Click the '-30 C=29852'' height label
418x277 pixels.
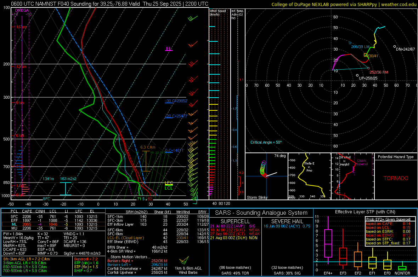(176, 101)
